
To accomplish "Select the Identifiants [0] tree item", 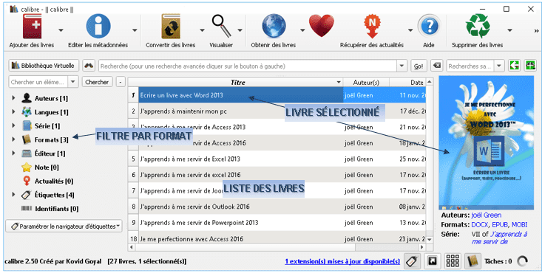I will (x=50, y=209).
